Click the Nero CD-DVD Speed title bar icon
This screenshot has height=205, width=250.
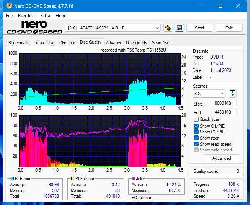point(9,6)
